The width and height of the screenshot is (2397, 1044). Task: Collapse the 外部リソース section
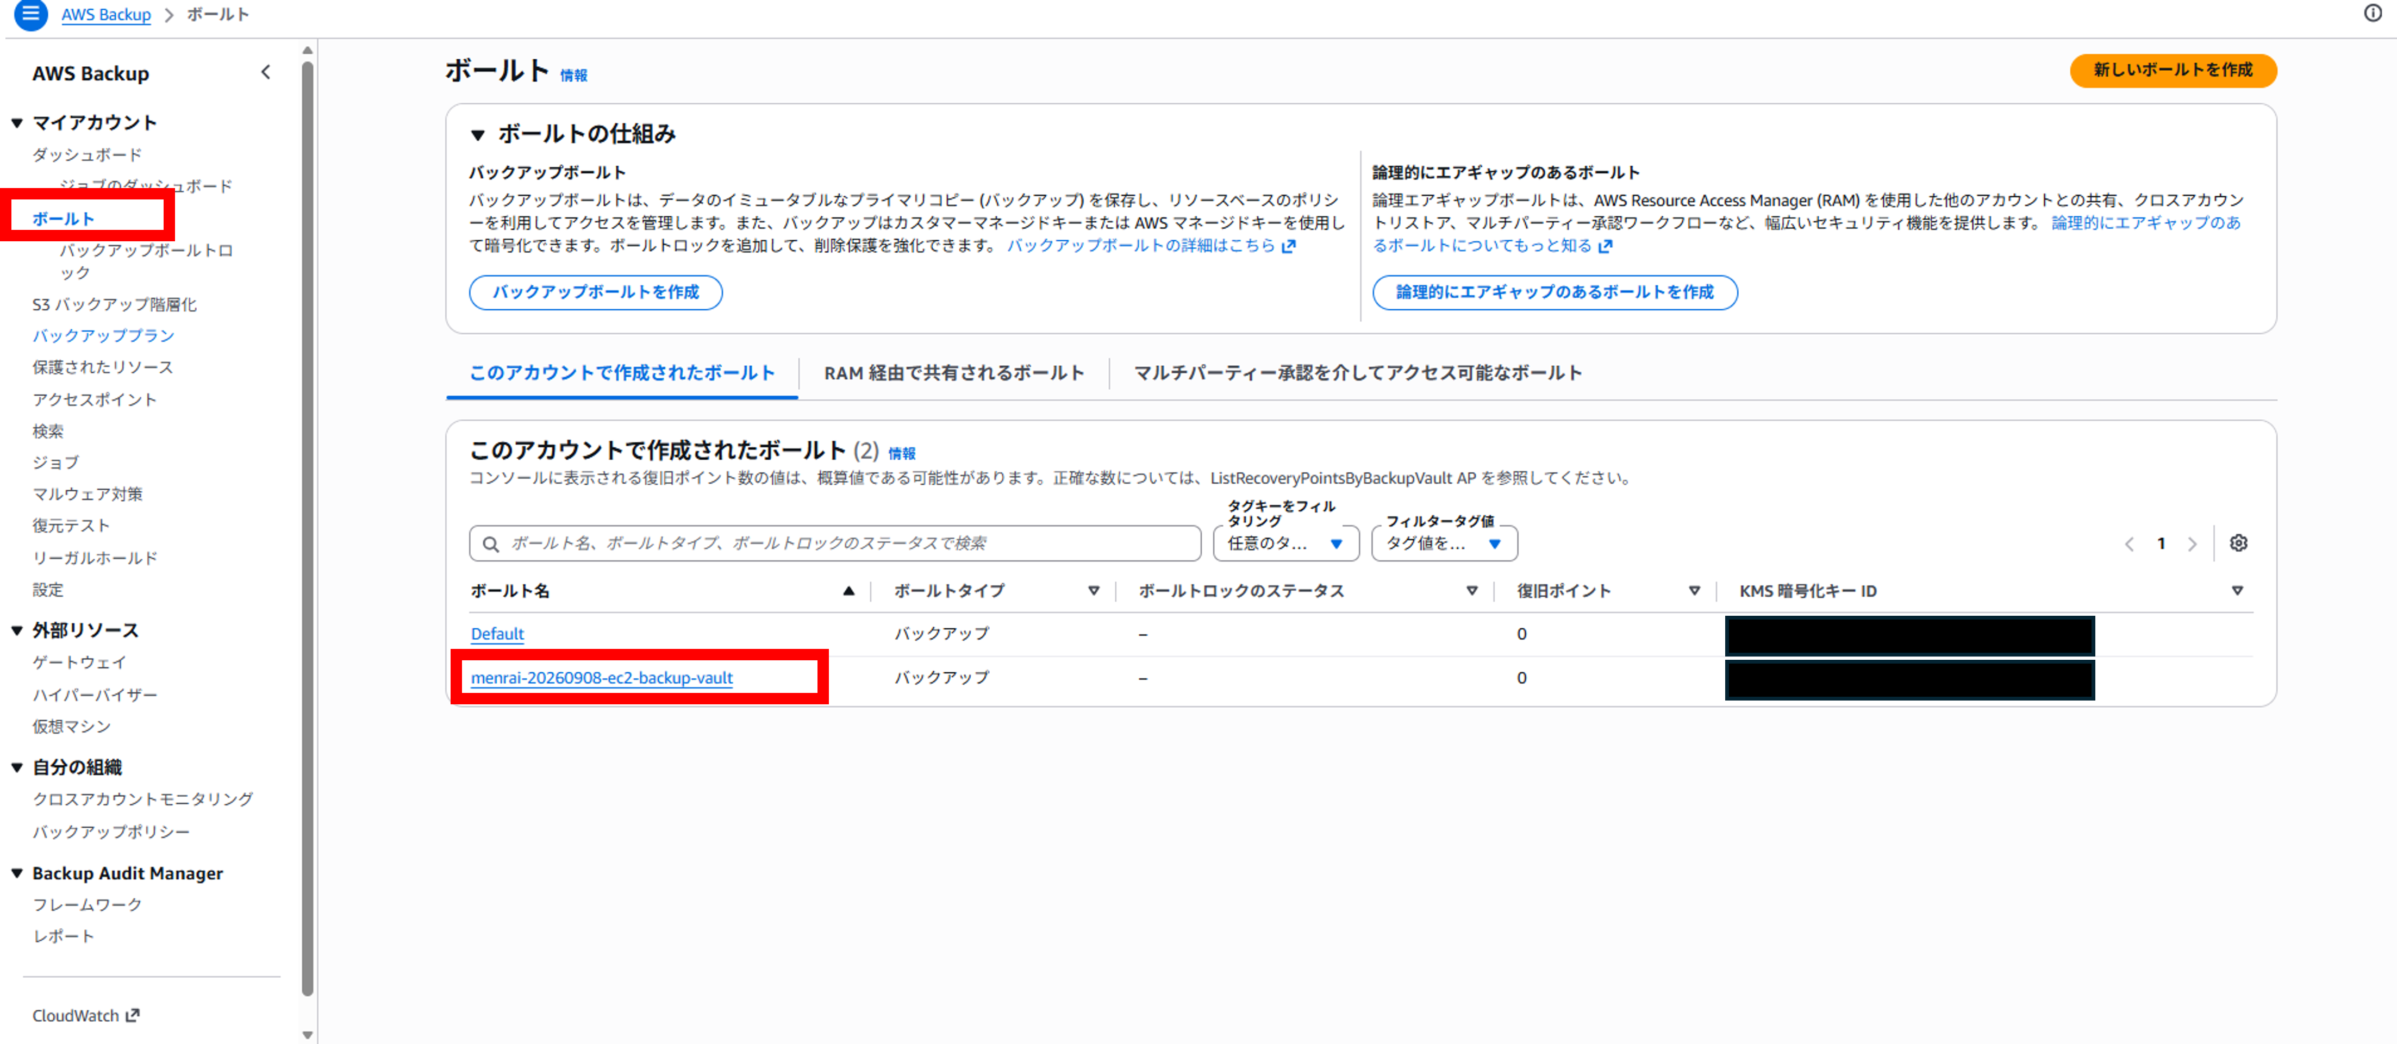17,631
